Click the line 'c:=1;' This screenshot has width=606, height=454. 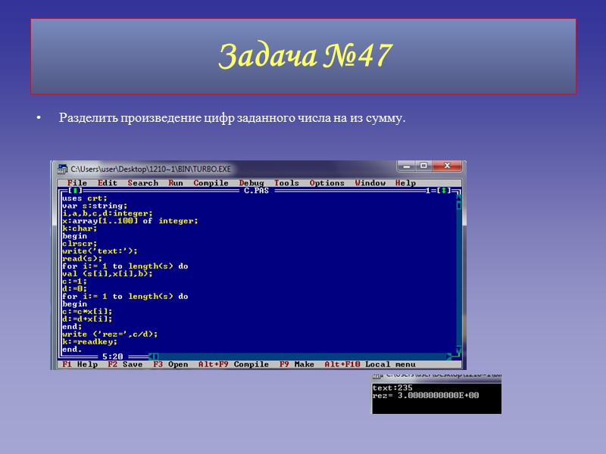click(x=74, y=281)
